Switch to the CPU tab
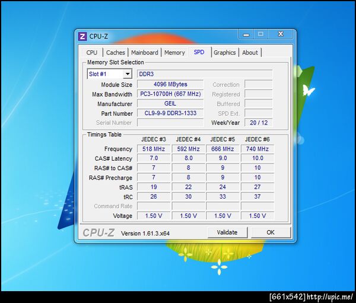This screenshot has height=303, width=356. click(x=92, y=53)
